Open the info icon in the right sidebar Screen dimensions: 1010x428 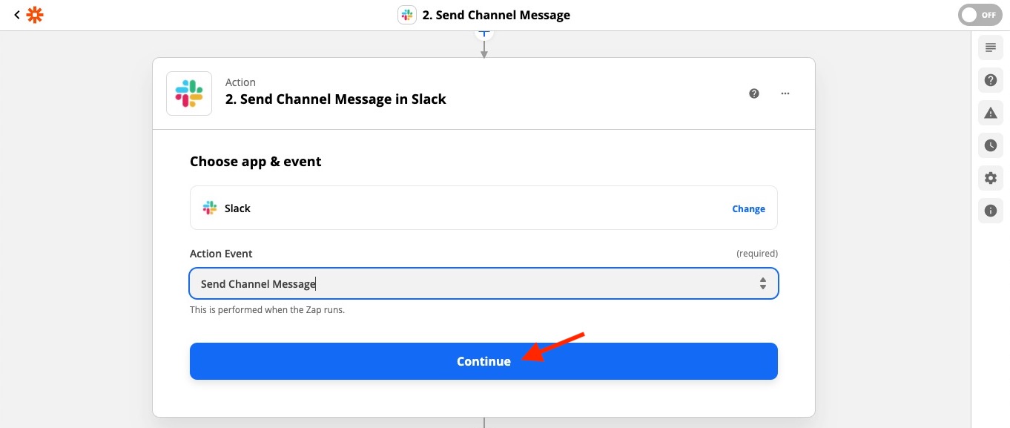[990, 211]
